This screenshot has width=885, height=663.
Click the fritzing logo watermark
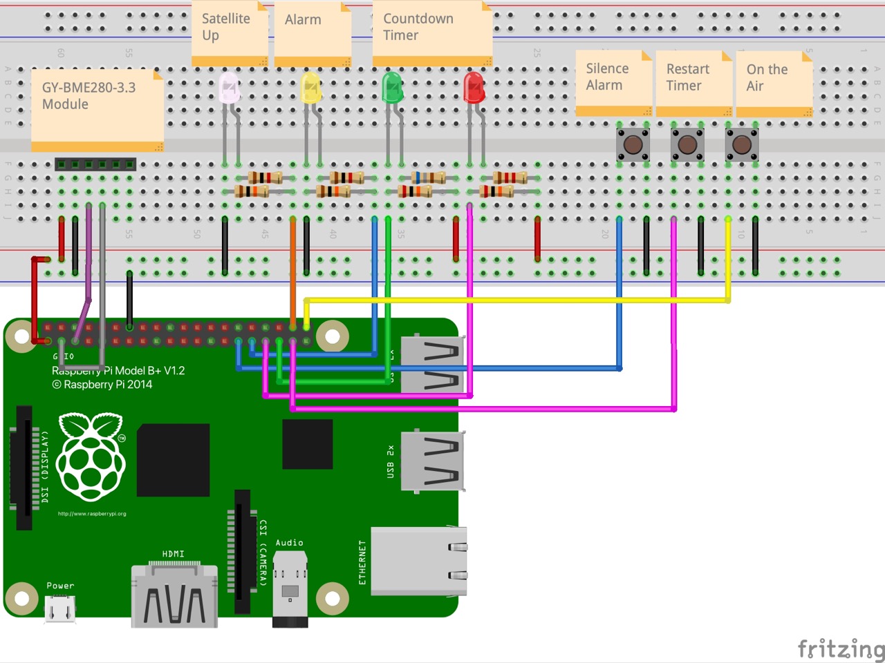click(x=840, y=649)
